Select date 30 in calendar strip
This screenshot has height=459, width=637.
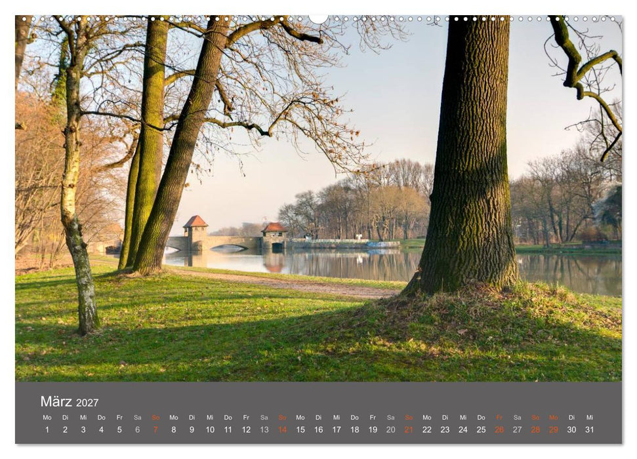tap(571, 429)
